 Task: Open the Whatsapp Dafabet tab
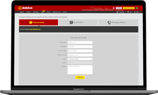tap(118, 22)
